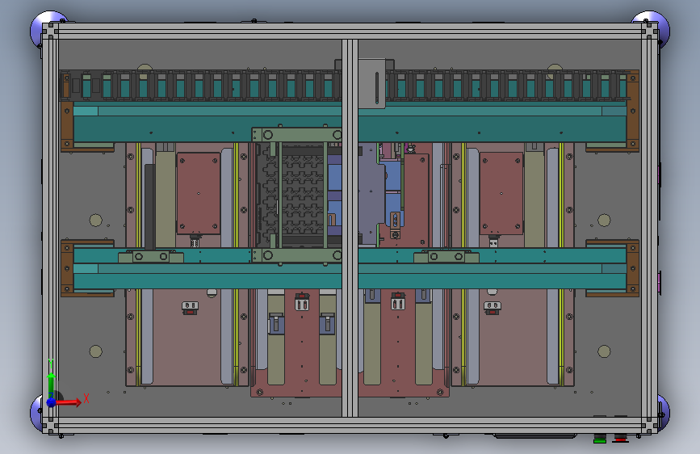Select the right black cable drag chain

tap(509, 85)
